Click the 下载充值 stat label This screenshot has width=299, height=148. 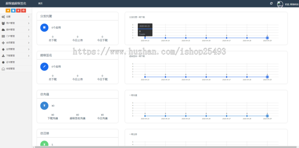pos(52,118)
